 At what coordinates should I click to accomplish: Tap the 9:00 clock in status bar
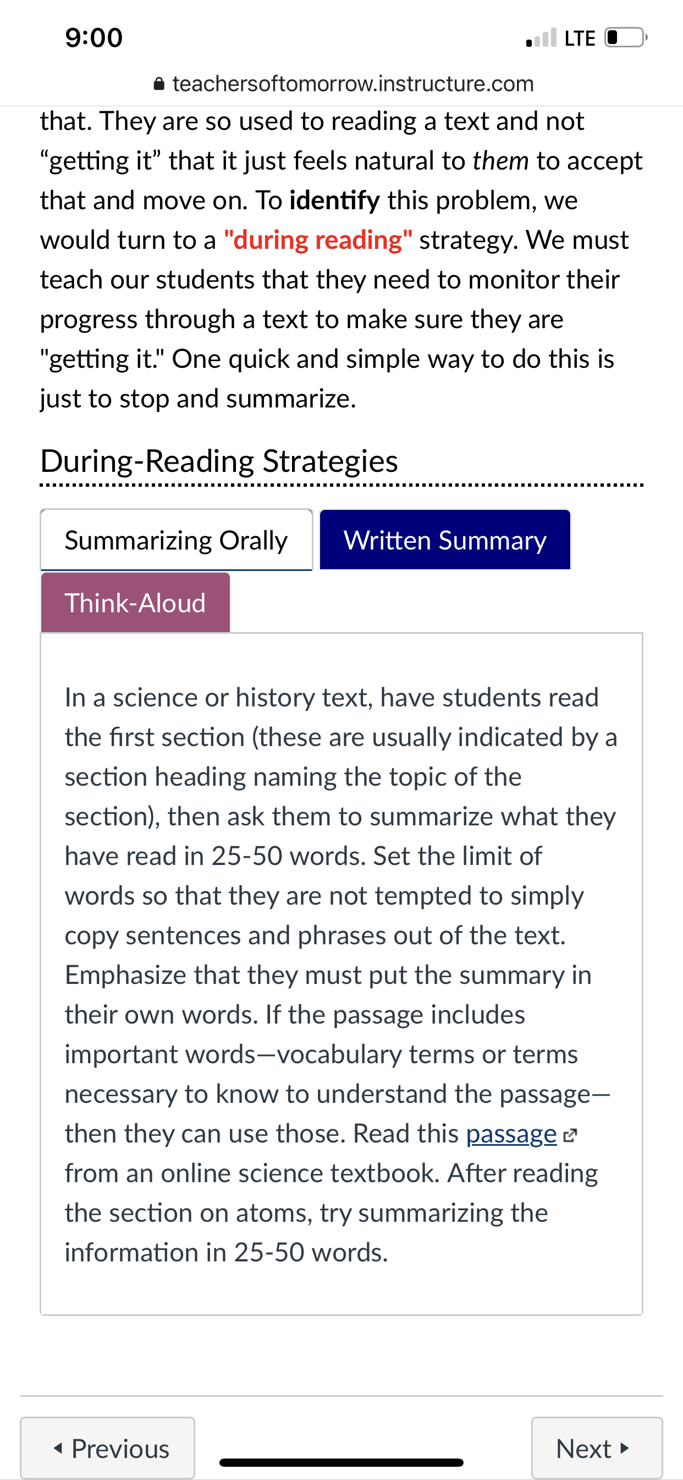94,38
